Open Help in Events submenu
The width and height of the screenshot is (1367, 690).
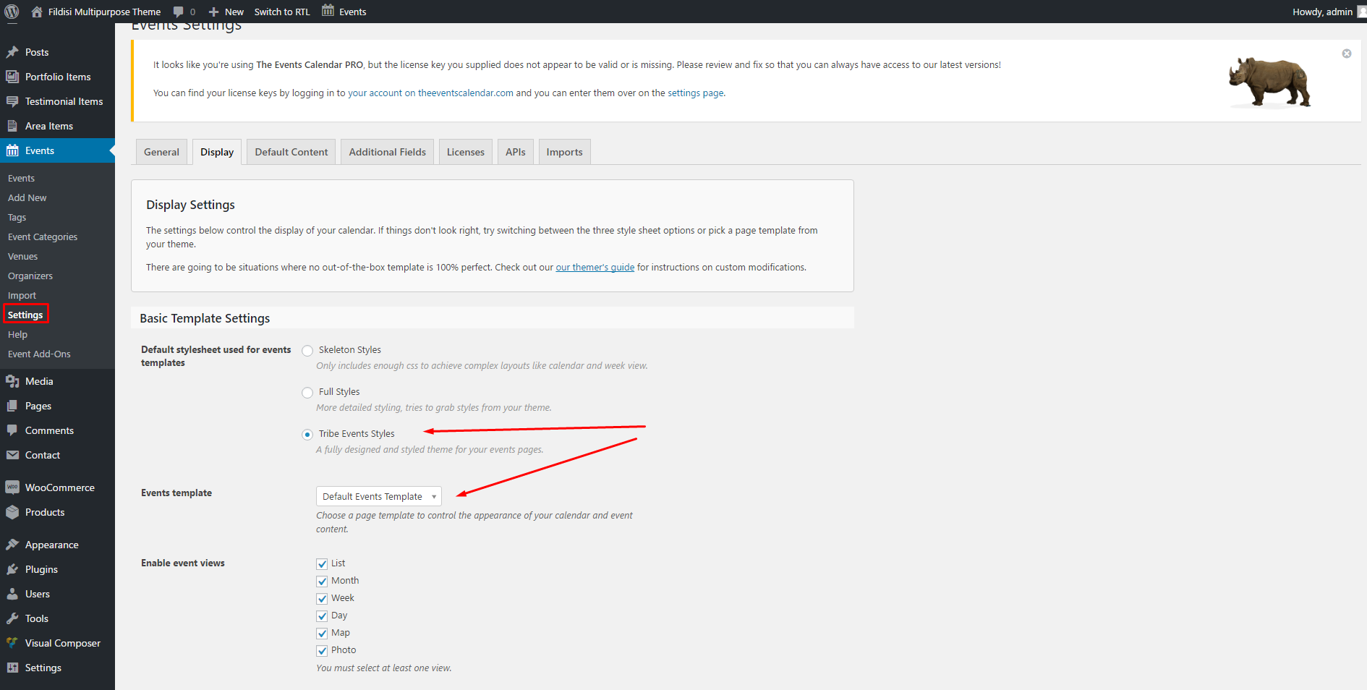pos(17,334)
